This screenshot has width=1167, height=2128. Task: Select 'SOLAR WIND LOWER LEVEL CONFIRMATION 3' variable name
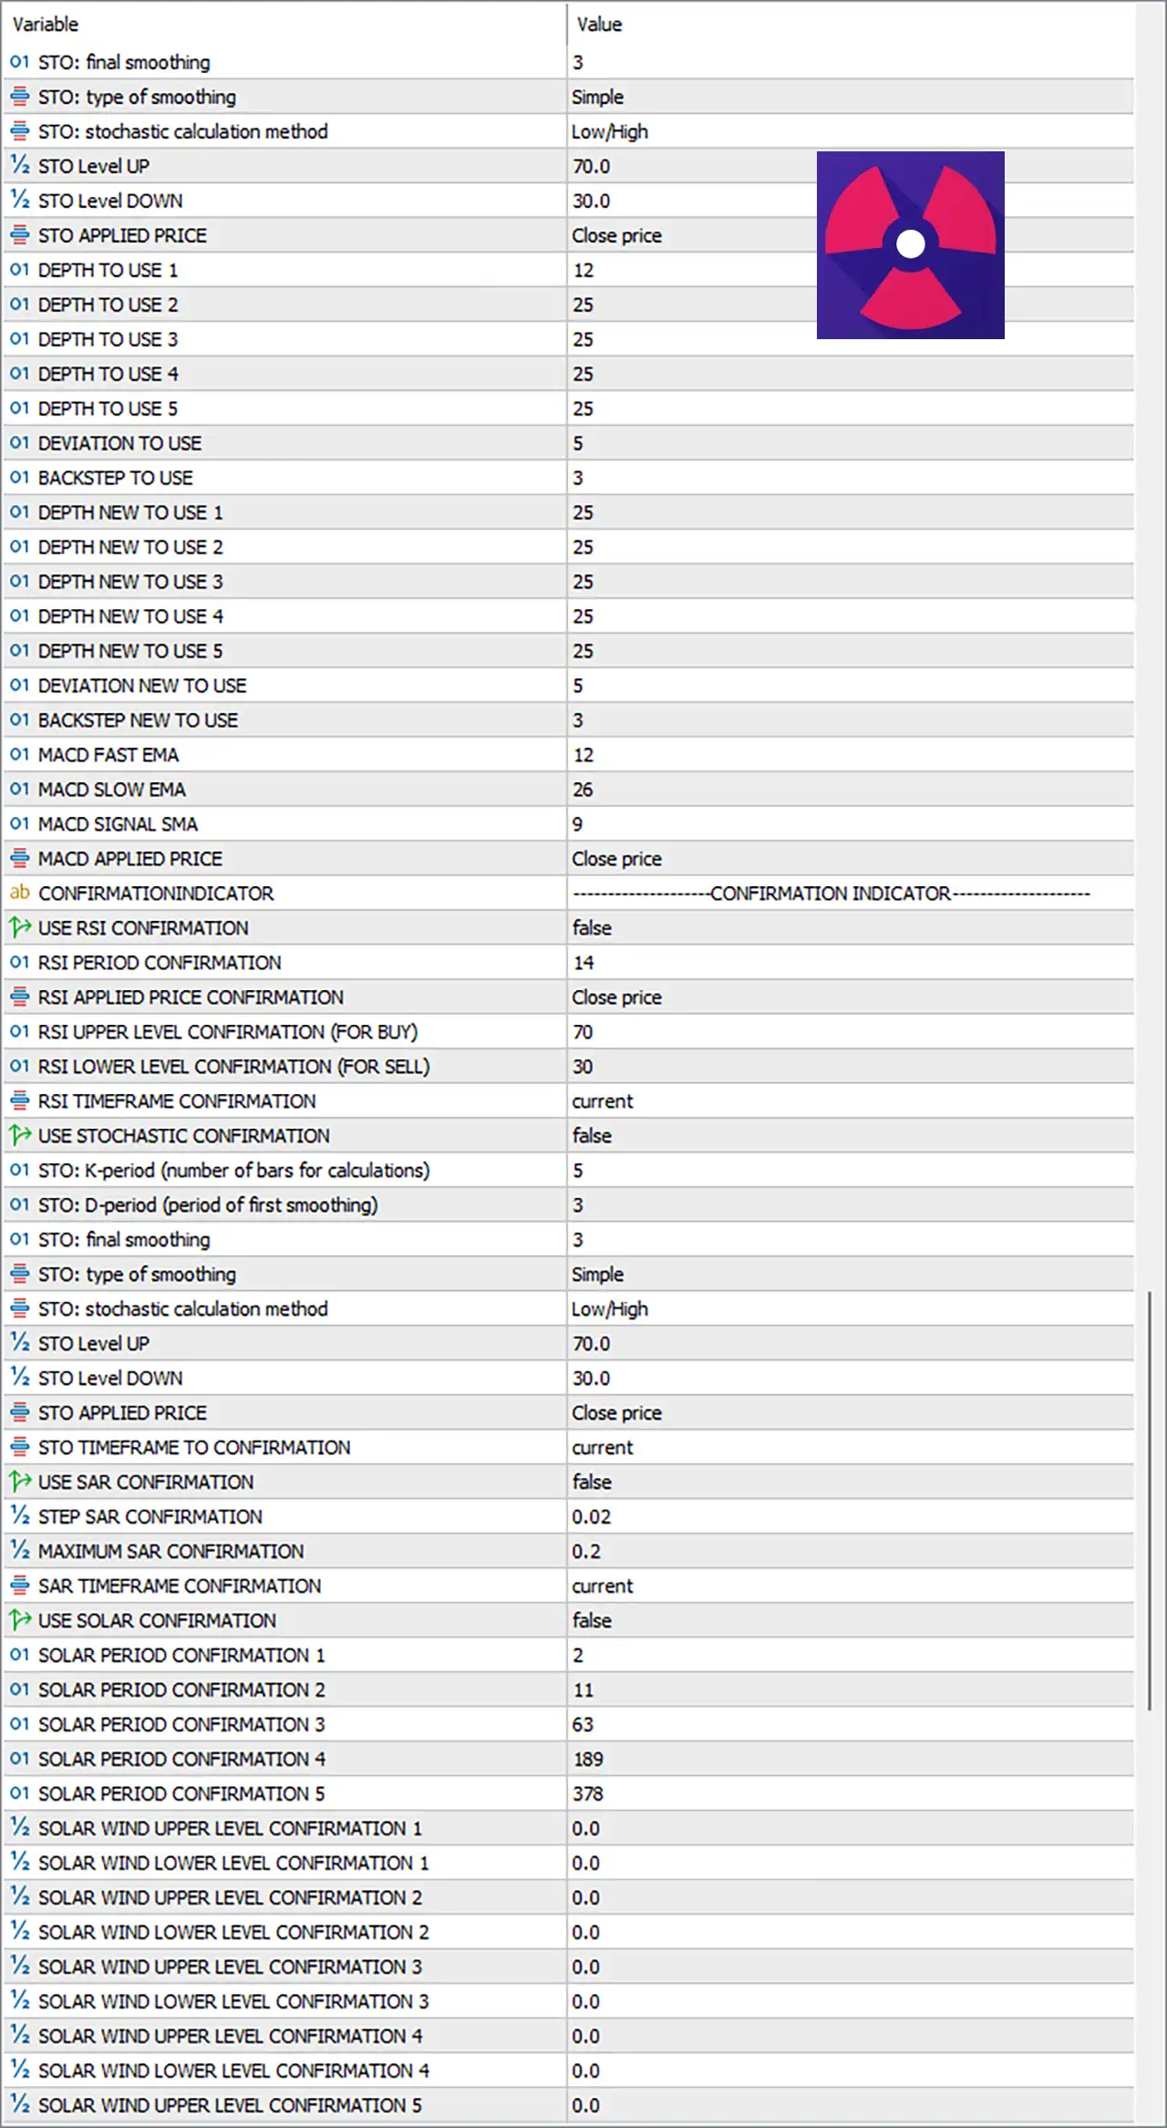(233, 2002)
